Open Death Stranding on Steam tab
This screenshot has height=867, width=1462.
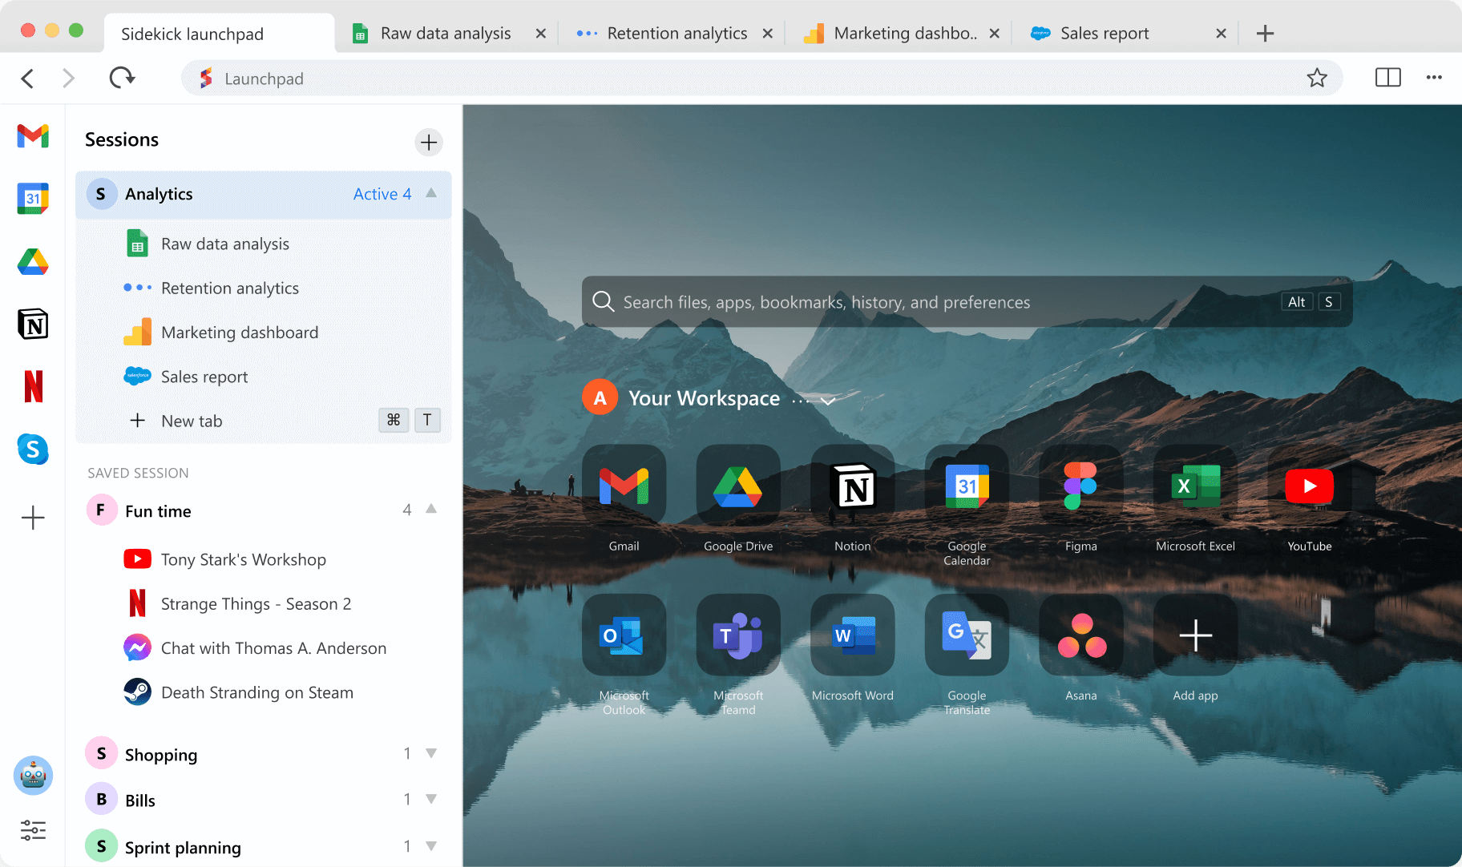click(x=264, y=692)
